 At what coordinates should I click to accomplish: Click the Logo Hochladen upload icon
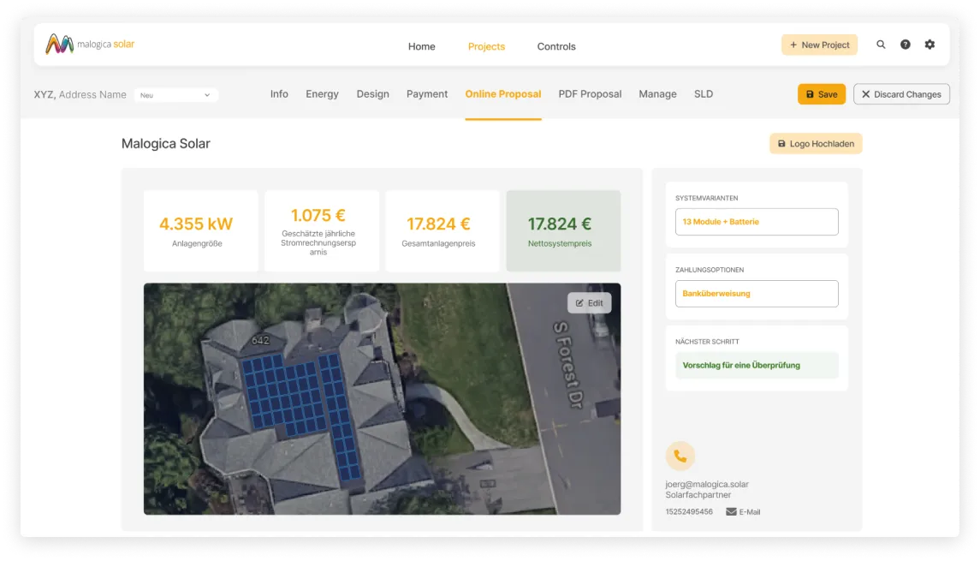[781, 143]
